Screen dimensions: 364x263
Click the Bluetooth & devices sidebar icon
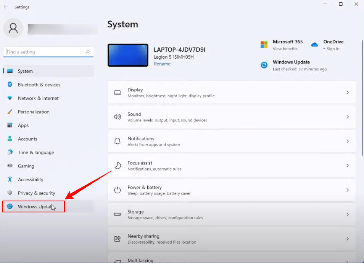pyautogui.click(x=10, y=84)
